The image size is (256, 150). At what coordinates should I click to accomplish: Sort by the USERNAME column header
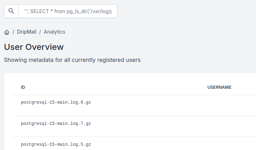[x=219, y=87]
